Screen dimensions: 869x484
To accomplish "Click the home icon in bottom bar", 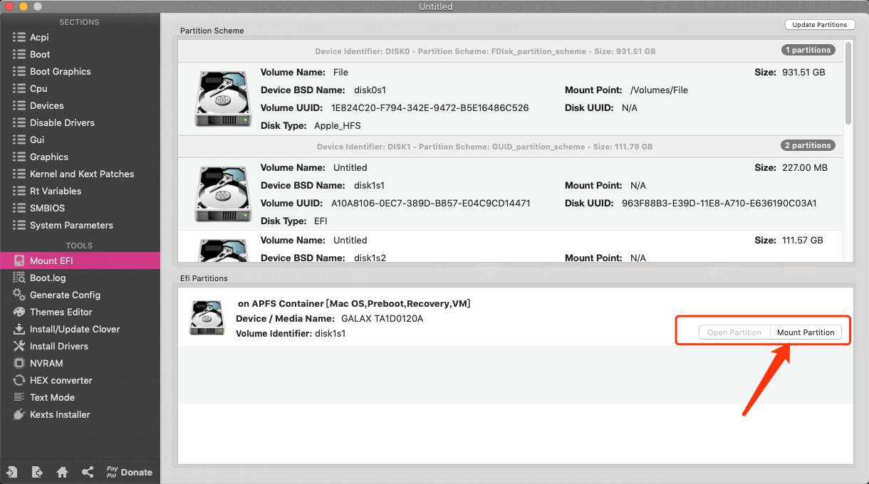I will pyautogui.click(x=62, y=472).
